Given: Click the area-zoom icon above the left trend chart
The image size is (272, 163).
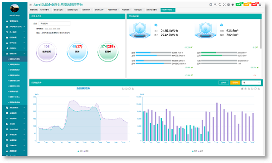Looking at the screenshot, I should pos(123,89).
